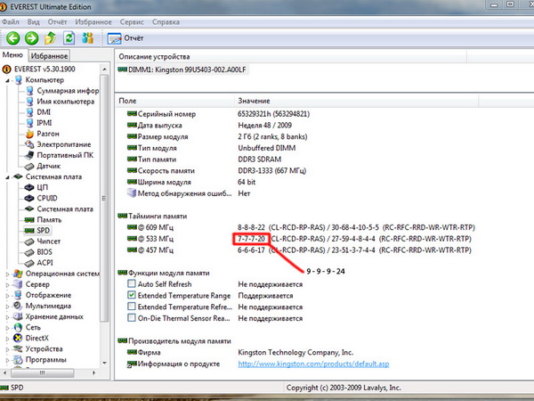Open the Вид menu
The width and height of the screenshot is (534, 401).
coord(34,21)
